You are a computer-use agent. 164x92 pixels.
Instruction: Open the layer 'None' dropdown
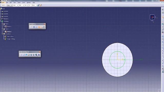tap(34, 5)
